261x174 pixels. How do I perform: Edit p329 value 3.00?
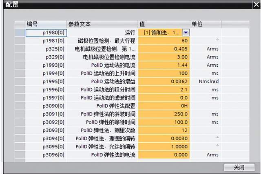pyautogui.click(x=164, y=57)
